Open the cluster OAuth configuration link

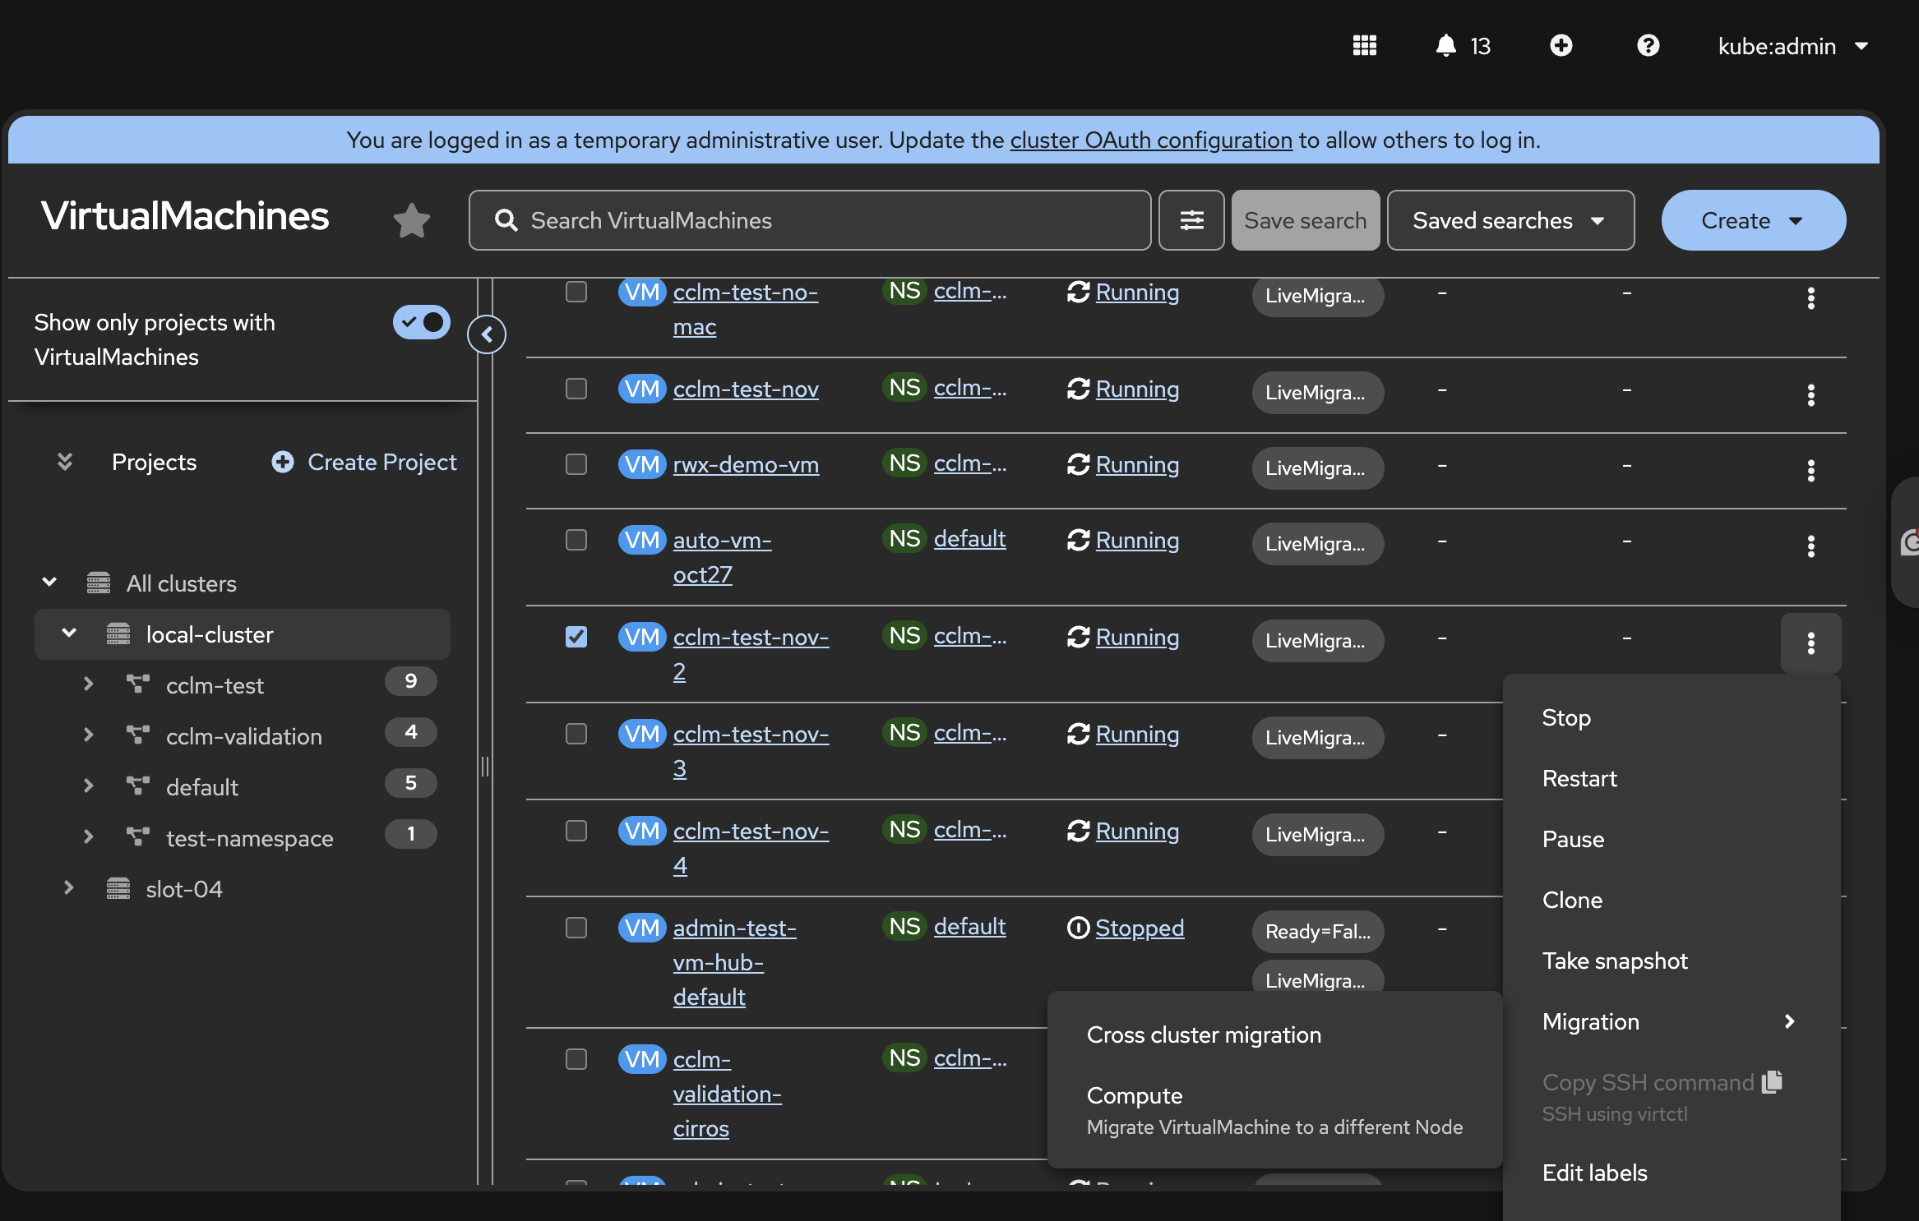[1151, 140]
